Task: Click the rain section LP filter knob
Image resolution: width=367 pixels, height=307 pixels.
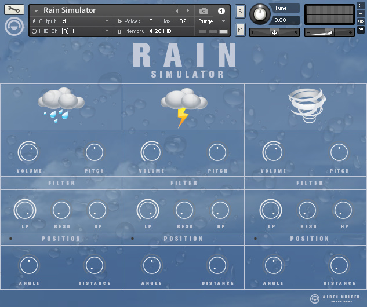Action: (25, 210)
